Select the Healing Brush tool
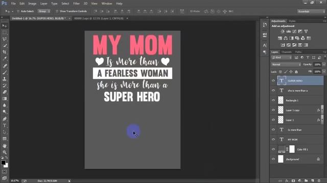 [x=5, y=66]
